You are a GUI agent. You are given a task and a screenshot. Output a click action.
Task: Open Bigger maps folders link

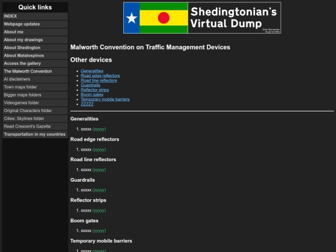pyautogui.click(x=35, y=95)
